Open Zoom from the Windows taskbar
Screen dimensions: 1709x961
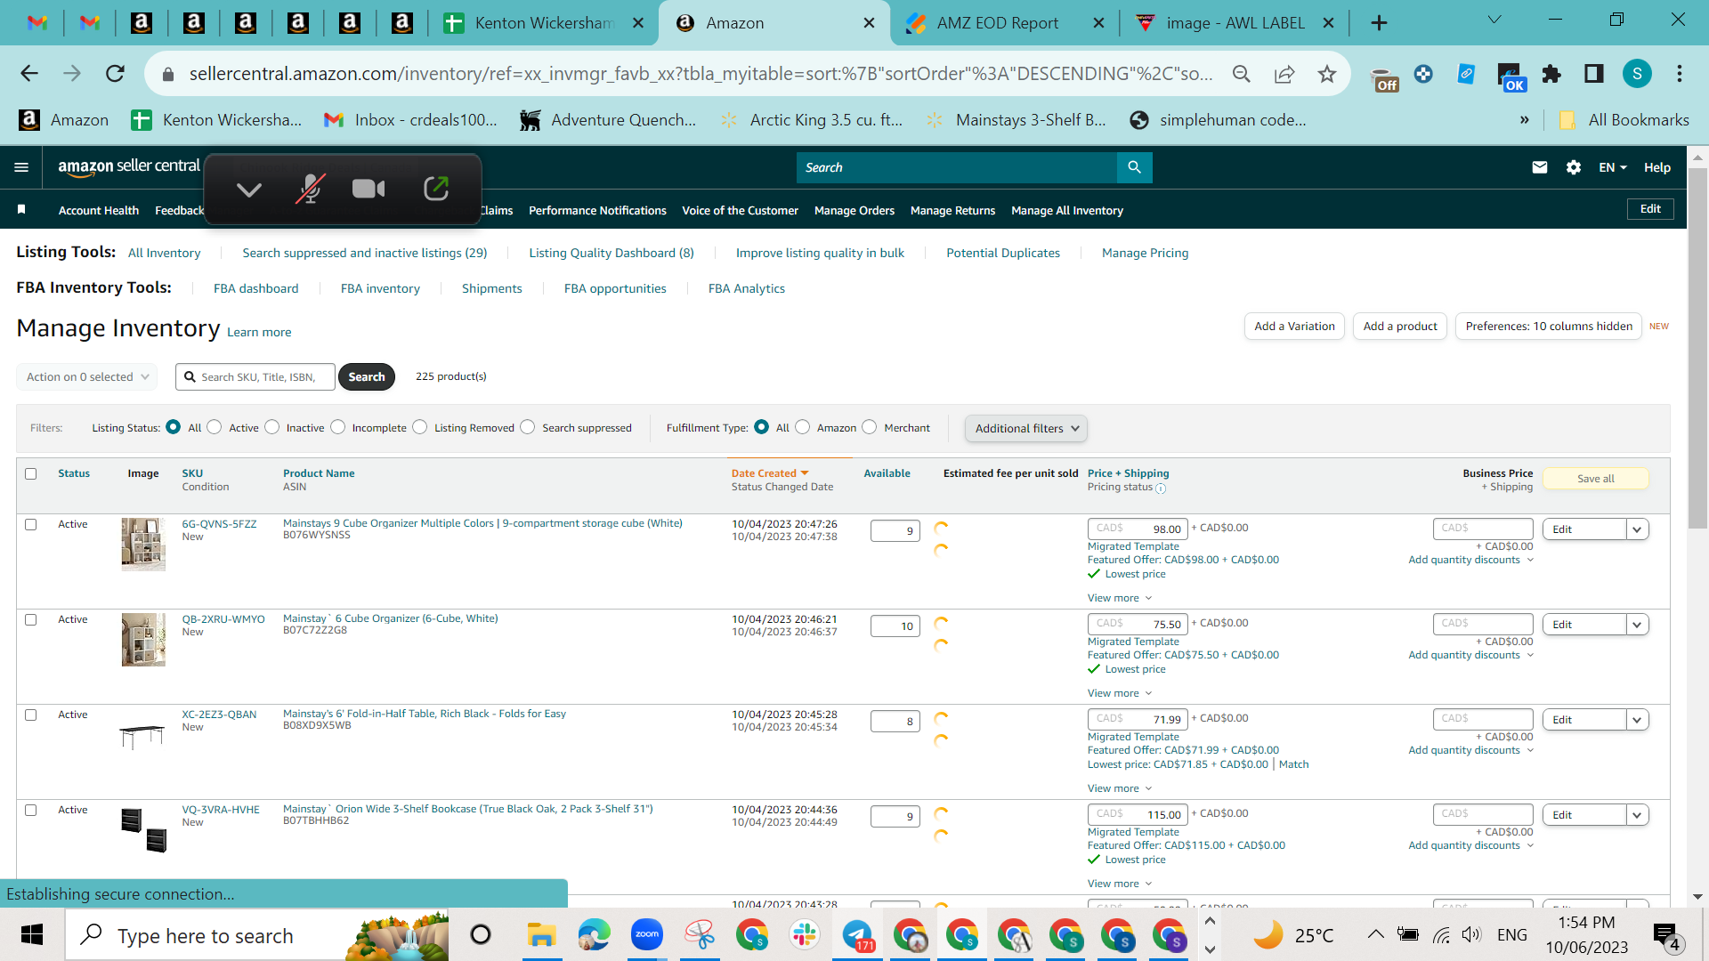tap(647, 934)
